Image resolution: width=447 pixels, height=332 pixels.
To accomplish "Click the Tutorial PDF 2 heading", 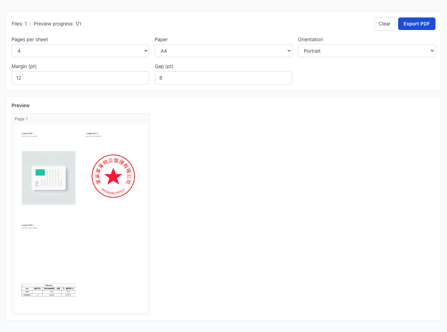I will pos(92,134).
